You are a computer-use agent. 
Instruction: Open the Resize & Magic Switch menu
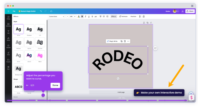point(27,11)
